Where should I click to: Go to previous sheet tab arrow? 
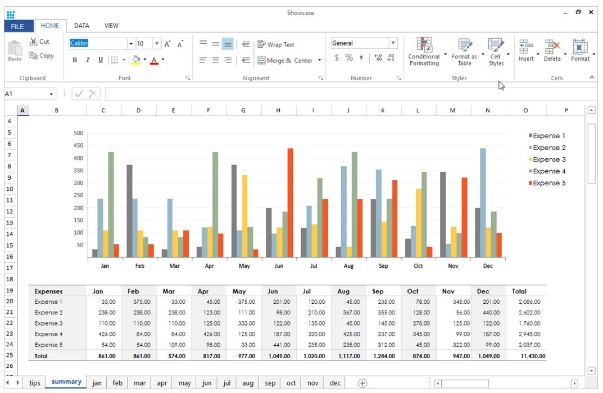[x=8, y=383]
